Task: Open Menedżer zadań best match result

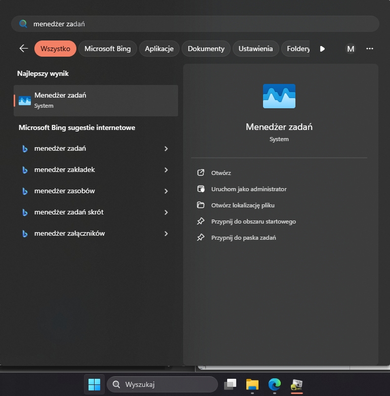Action: (x=96, y=100)
